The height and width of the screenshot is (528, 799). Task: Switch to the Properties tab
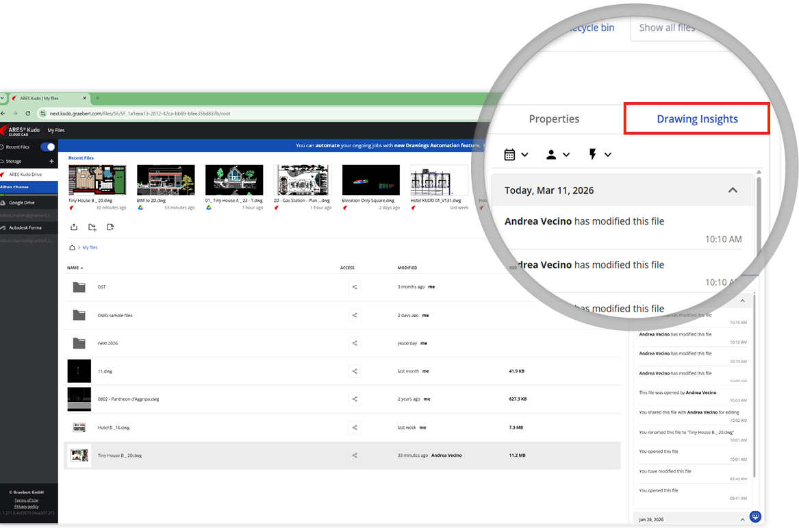point(554,119)
